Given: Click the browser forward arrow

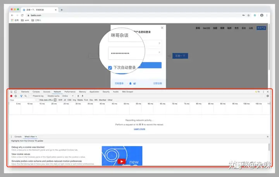Looking at the screenshot, I should 17,15.
